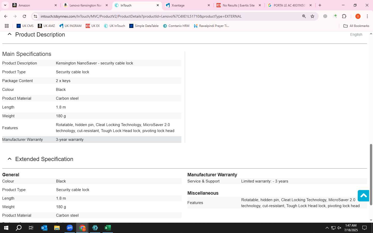373x233 pixels.
Task: Click the page vertical scrollbar thumb
Action: 371,174
